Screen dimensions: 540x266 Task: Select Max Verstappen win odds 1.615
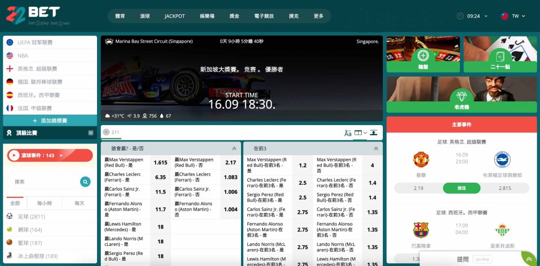click(160, 163)
